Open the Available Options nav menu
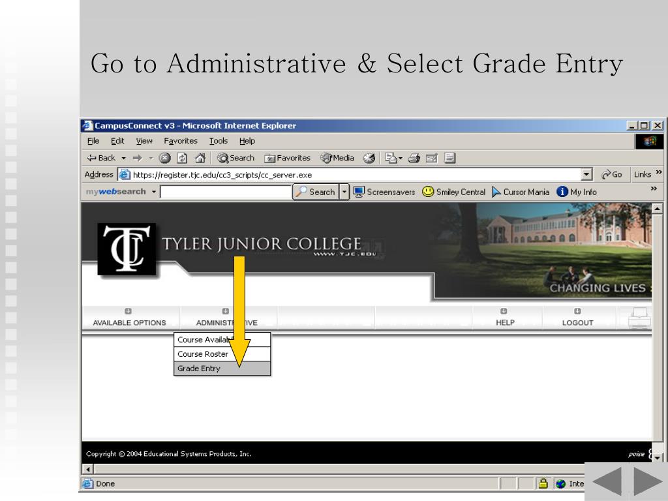 [130, 318]
